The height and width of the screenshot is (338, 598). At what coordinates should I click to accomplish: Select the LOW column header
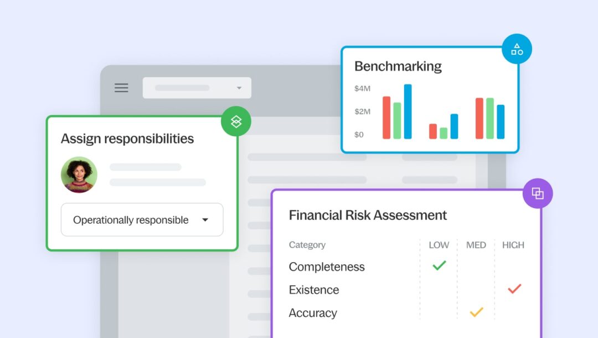tap(439, 245)
